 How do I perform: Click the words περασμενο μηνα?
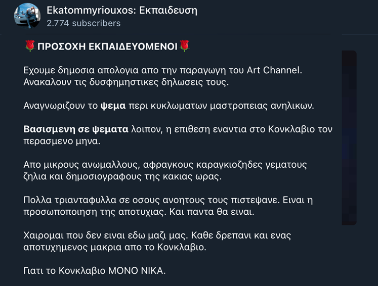[x=62, y=141]
